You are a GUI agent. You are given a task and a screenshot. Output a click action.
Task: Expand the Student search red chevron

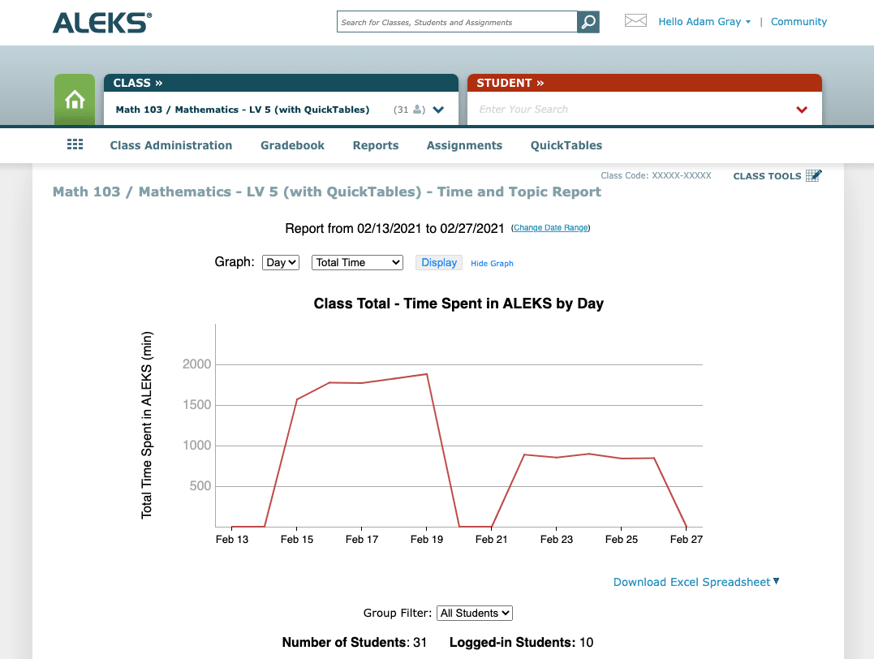coord(802,110)
